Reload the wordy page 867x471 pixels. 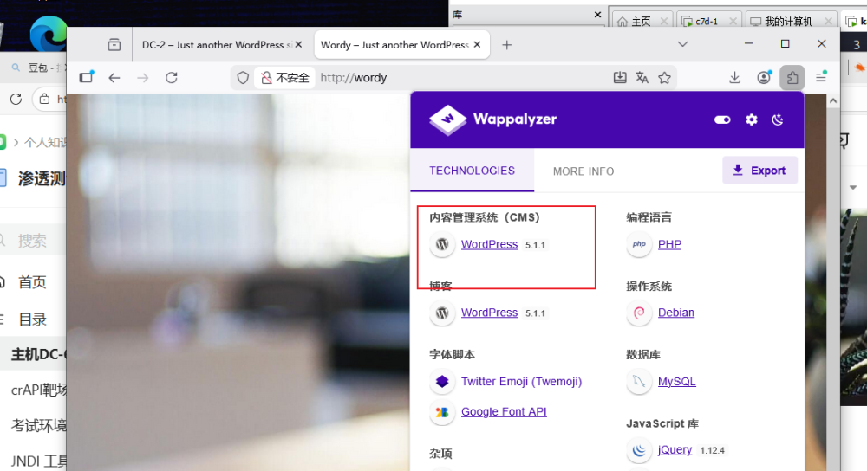click(172, 78)
